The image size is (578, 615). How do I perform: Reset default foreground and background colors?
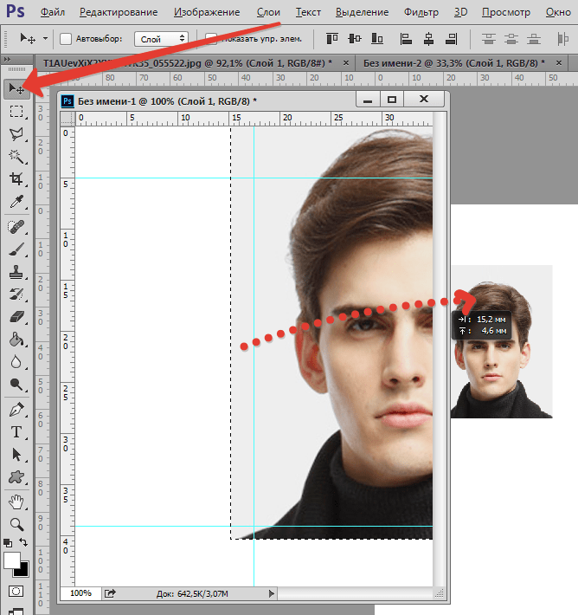click(x=8, y=543)
